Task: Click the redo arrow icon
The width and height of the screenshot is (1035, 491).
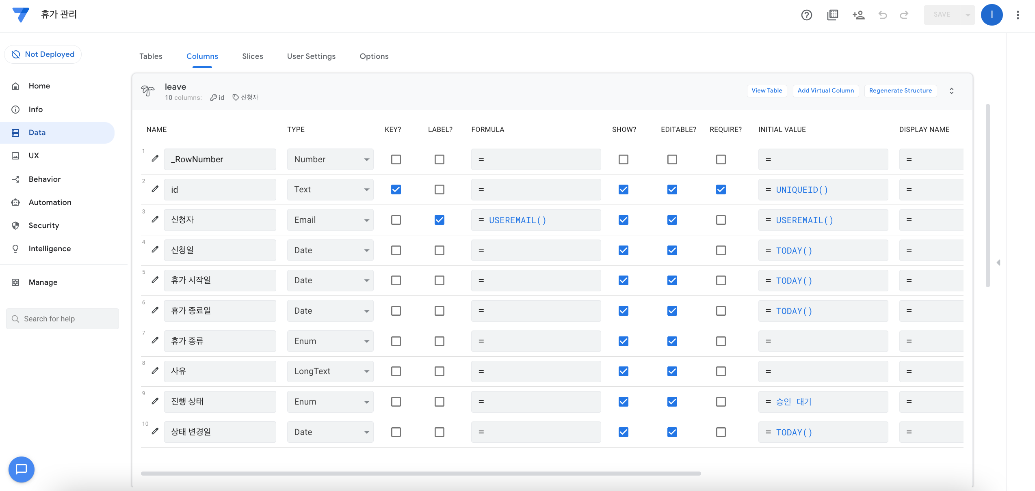Action: tap(904, 15)
